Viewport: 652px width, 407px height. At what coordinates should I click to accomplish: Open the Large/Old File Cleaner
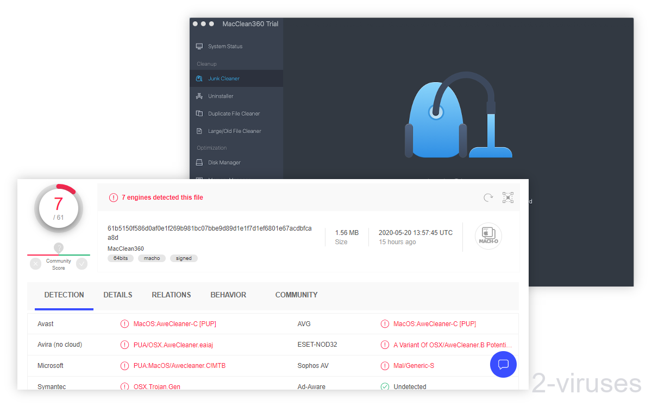pos(234,130)
